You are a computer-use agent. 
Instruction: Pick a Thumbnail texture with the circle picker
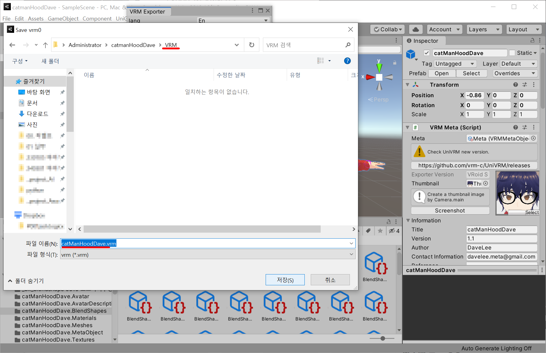point(486,184)
